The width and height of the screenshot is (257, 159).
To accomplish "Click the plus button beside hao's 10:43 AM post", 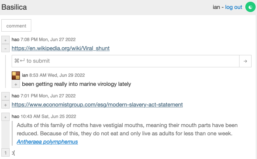I will coord(5,117).
